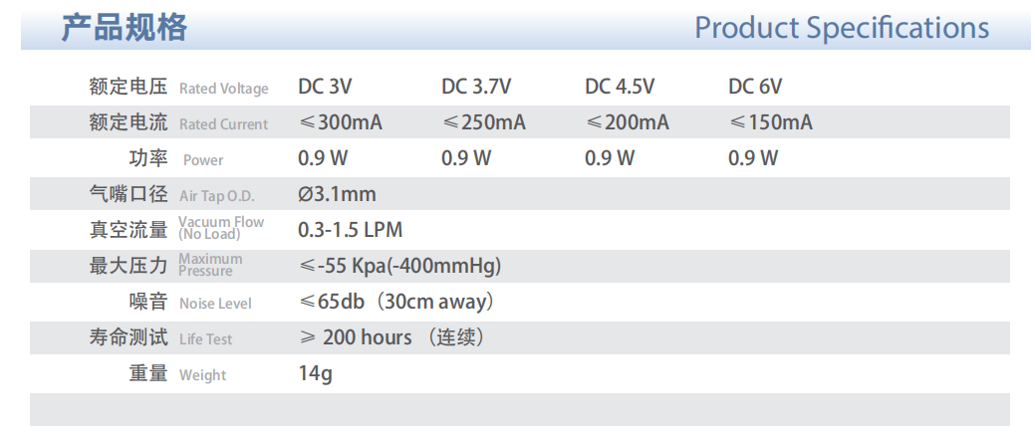Click the ≤250mA rated current value
This screenshot has height=434, width=1035.
point(484,122)
